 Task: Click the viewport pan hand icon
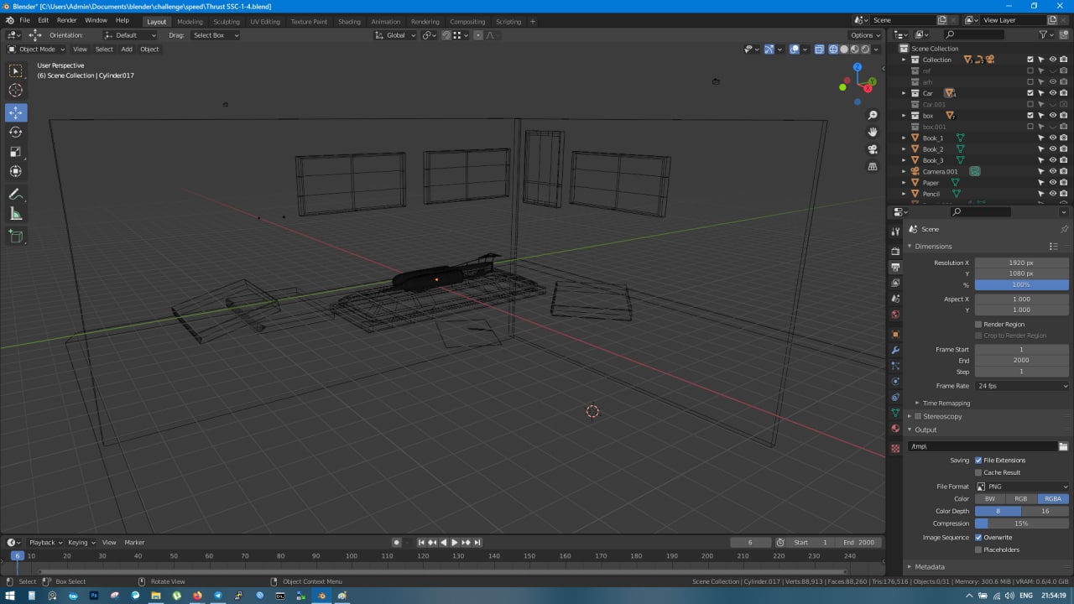(873, 132)
